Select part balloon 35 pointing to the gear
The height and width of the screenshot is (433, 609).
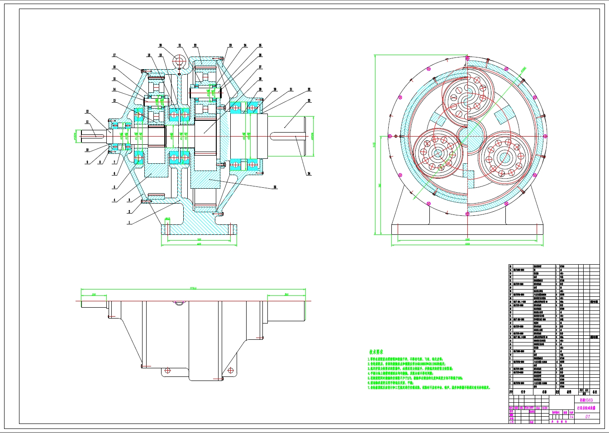(x=275, y=187)
